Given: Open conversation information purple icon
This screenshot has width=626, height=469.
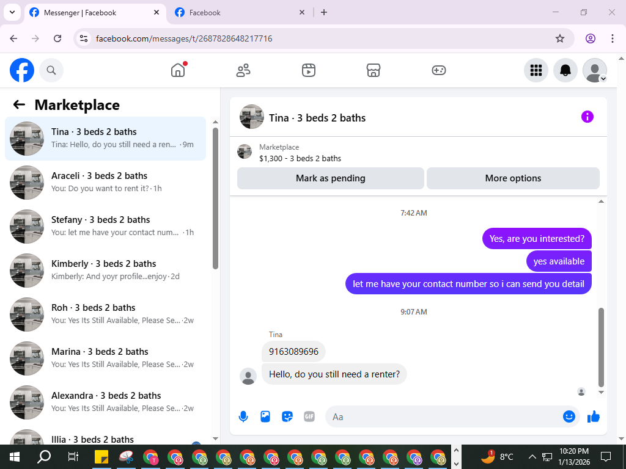Looking at the screenshot, I should [587, 117].
